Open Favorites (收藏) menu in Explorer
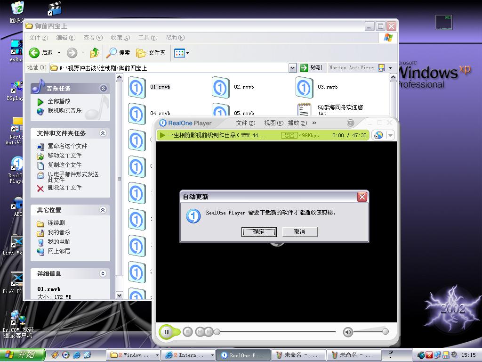Screen dimensions: 482x362 point(120,38)
